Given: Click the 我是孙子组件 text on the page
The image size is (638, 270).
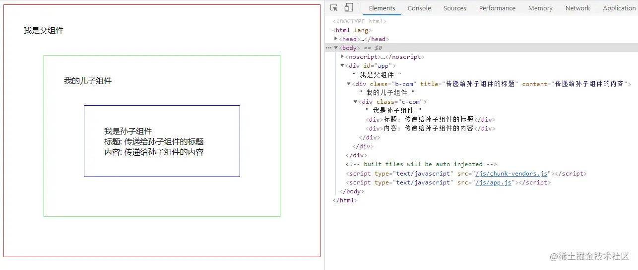Looking at the screenshot, I should 128,131.
